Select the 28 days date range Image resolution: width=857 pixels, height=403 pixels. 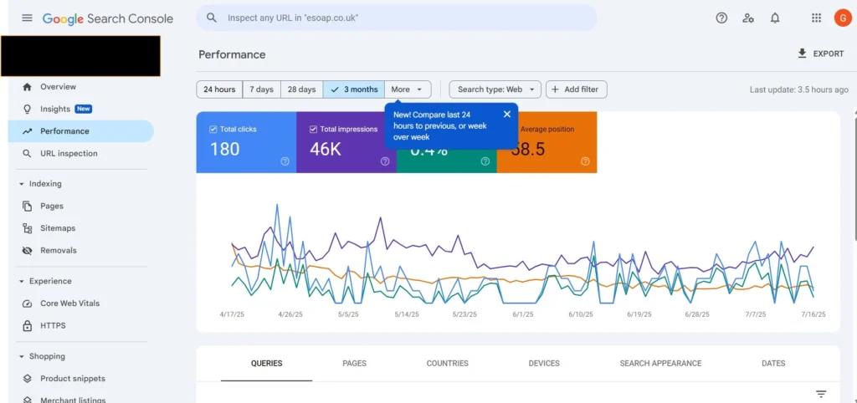(x=301, y=89)
